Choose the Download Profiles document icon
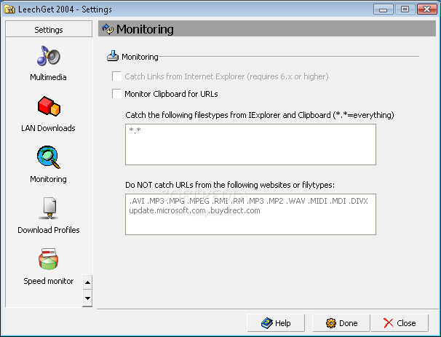Image resolution: width=441 pixels, height=337 pixels. (x=49, y=208)
